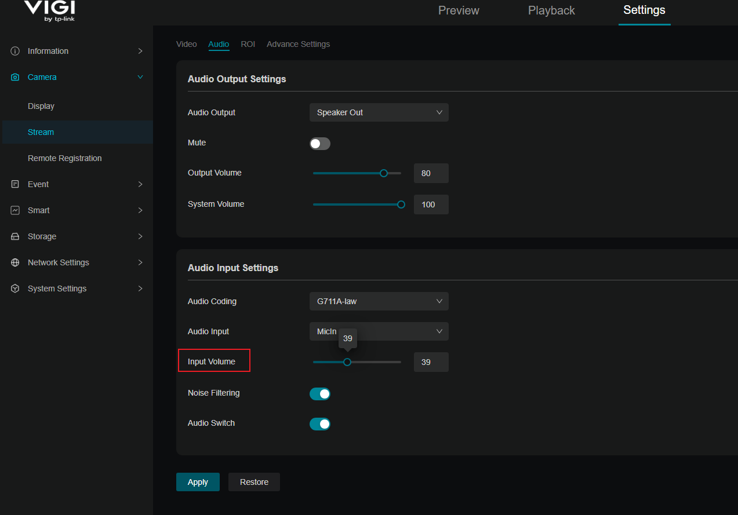The image size is (738, 515).
Task: Click the VIGI by tp-link logo
Action: point(50,10)
